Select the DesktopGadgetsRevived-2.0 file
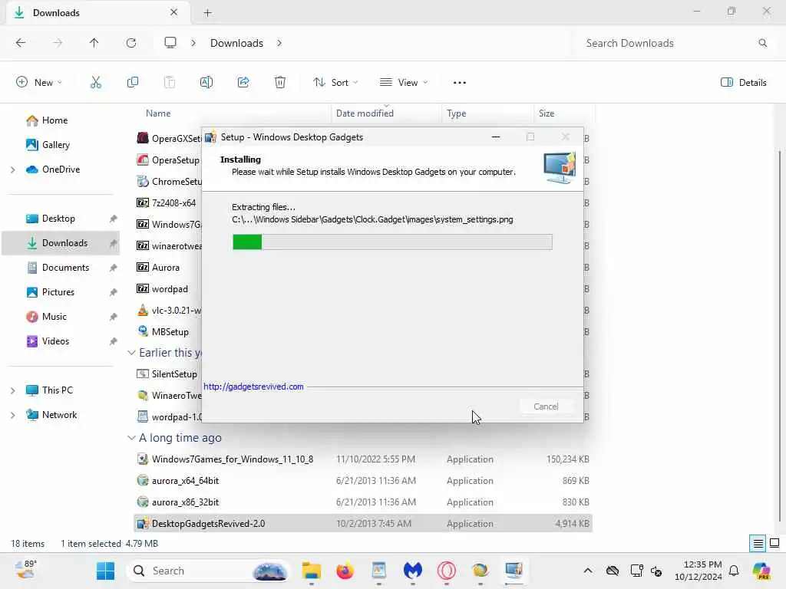786x589 pixels. pos(363,523)
